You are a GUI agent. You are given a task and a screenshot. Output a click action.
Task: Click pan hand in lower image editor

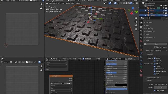tap(41, 70)
